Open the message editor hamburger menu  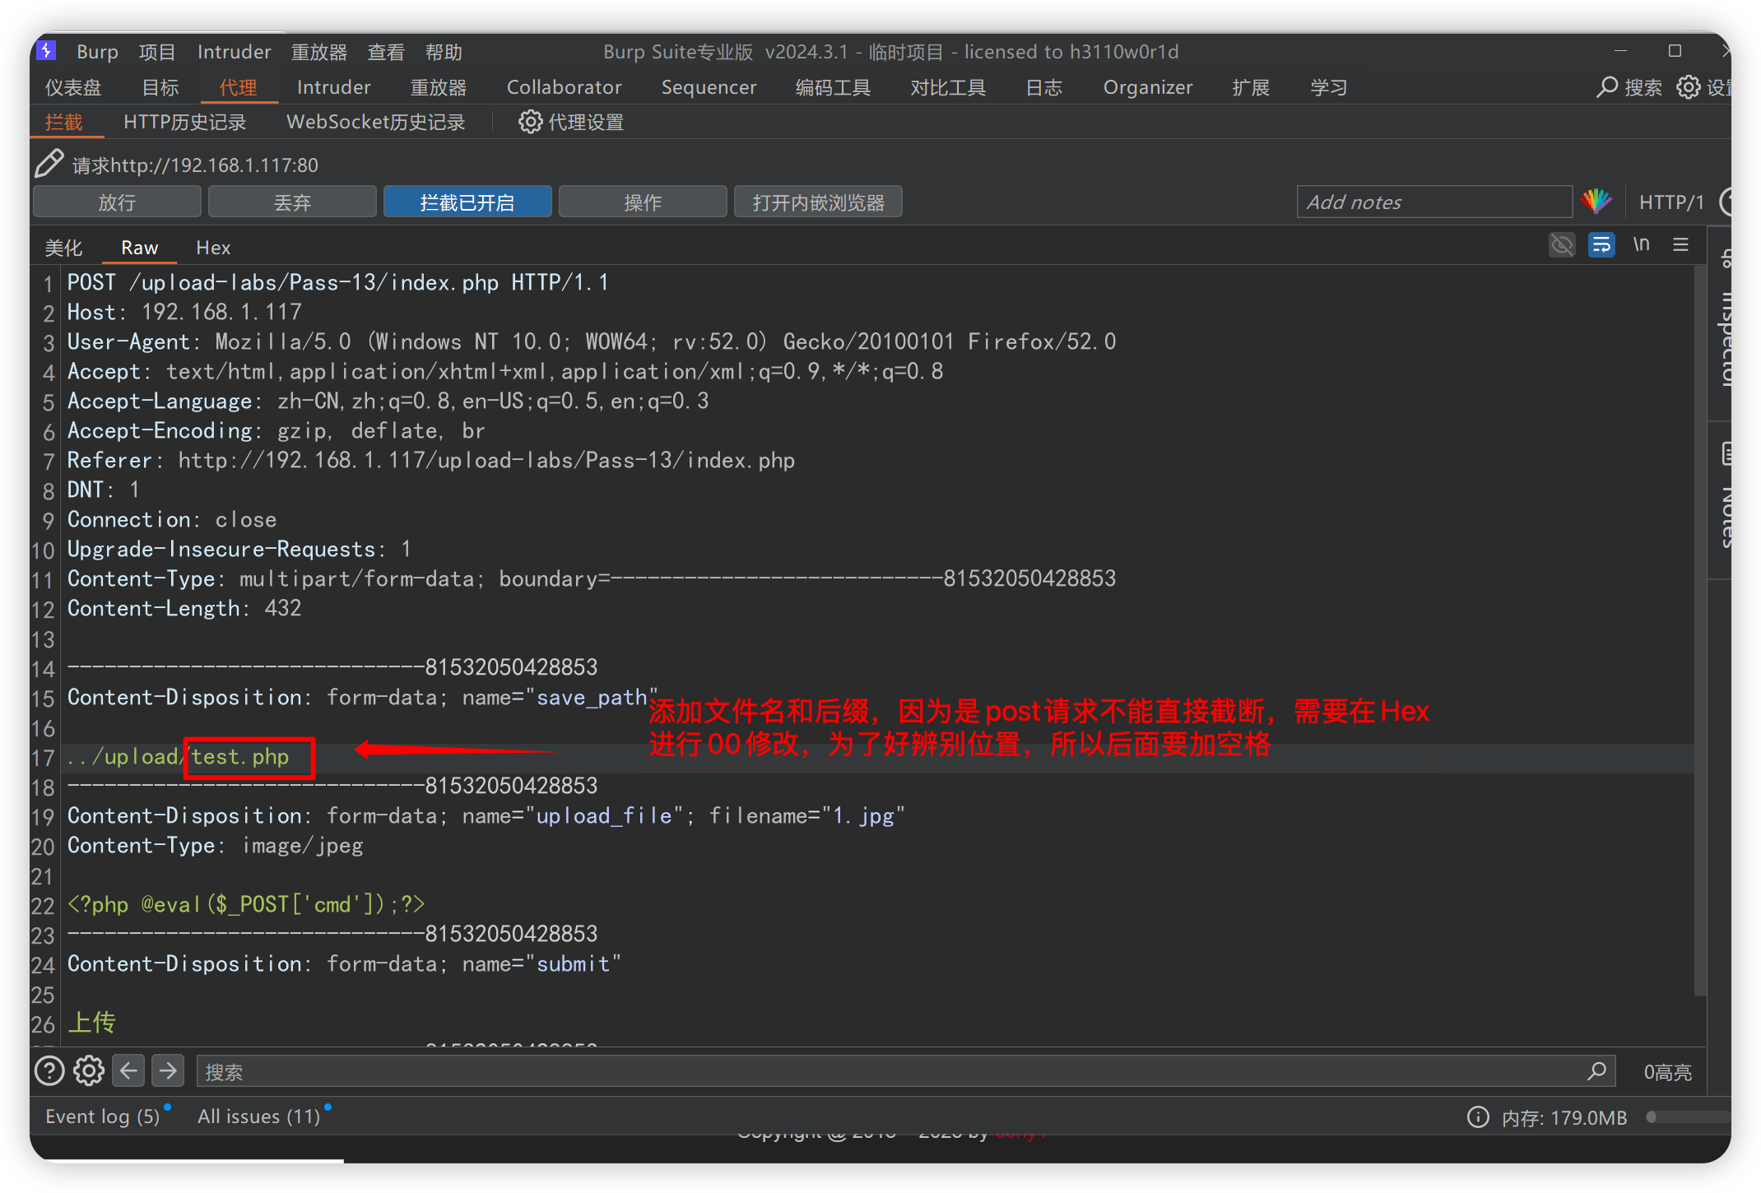pyautogui.click(x=1680, y=245)
